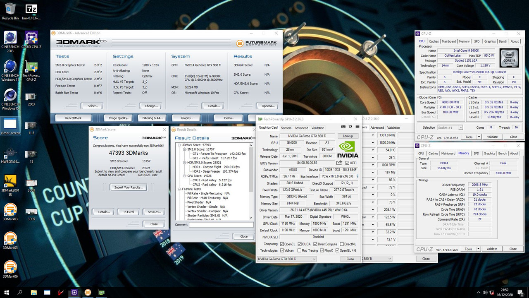
Task: Open Tools dropdown arrow in Memory CPU-Z
Action: tap(479, 249)
